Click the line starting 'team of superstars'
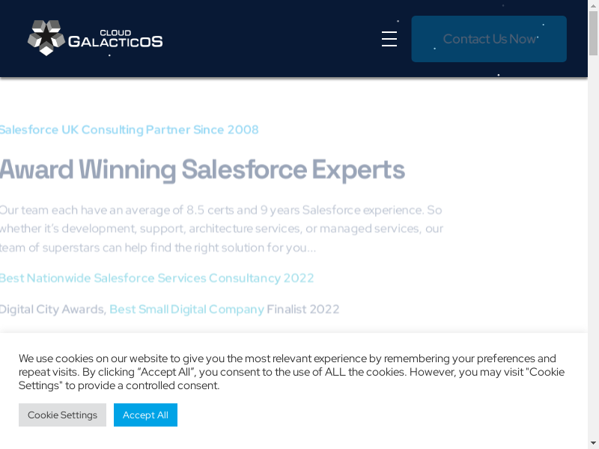 point(157,247)
